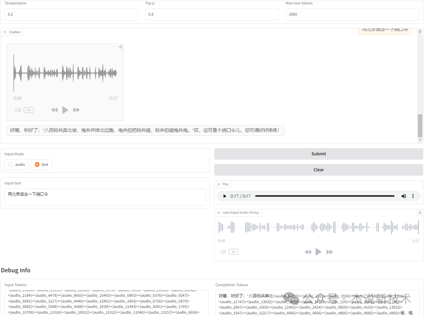Play audio in the Play panel

pos(224,196)
